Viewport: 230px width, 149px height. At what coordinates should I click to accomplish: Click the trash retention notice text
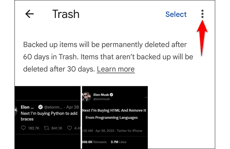[107, 57]
